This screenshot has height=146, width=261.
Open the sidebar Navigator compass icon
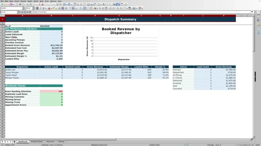[258, 29]
